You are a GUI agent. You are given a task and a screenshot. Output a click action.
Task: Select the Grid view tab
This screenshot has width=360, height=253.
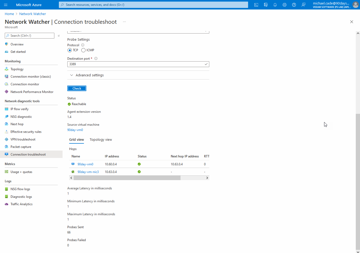(77, 140)
